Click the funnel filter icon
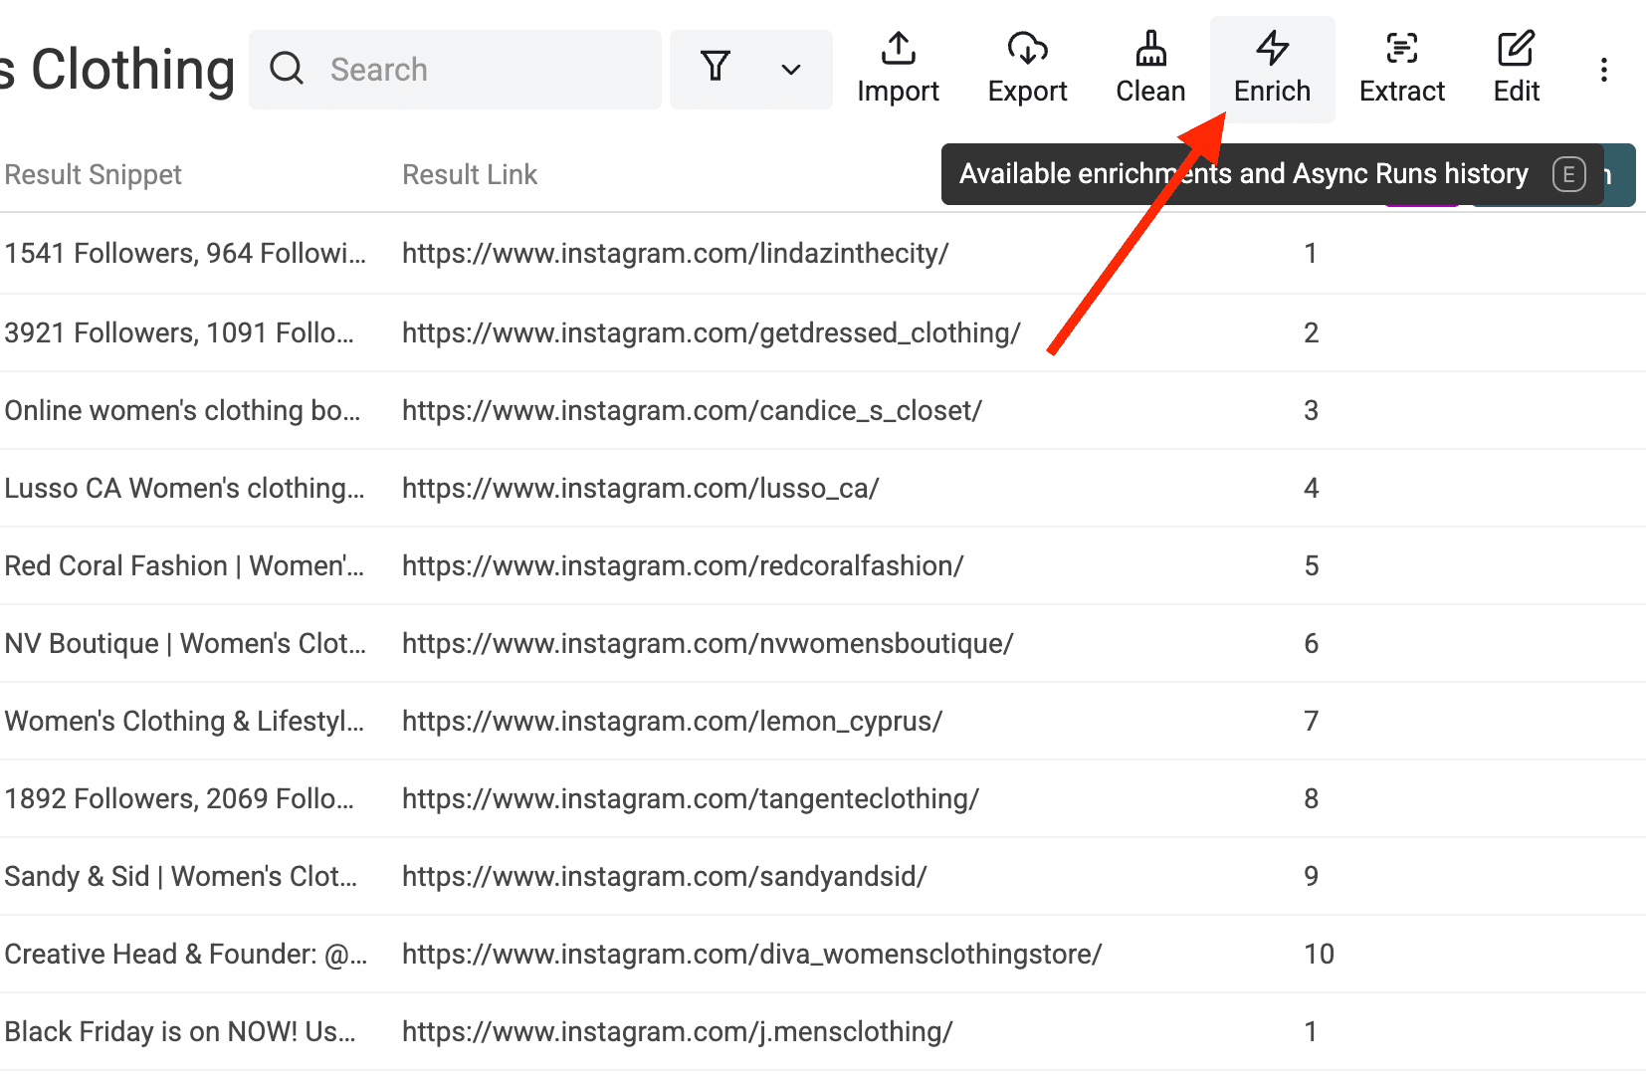This screenshot has width=1646, height=1085. (716, 68)
